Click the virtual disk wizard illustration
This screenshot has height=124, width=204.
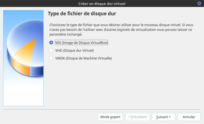(x=23, y=58)
